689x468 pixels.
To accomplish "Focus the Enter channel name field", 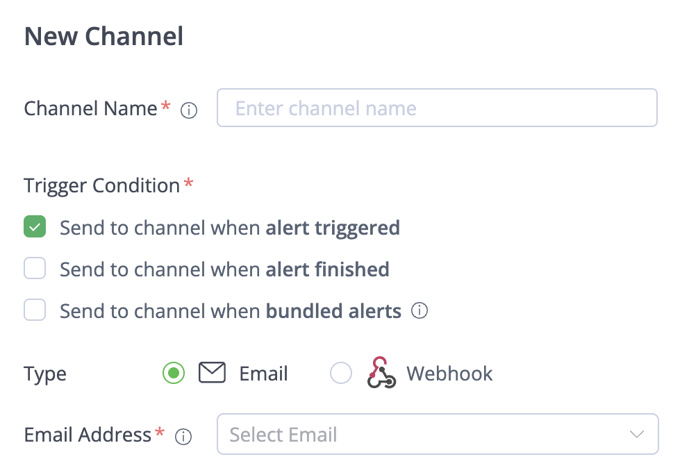I will coord(437,108).
